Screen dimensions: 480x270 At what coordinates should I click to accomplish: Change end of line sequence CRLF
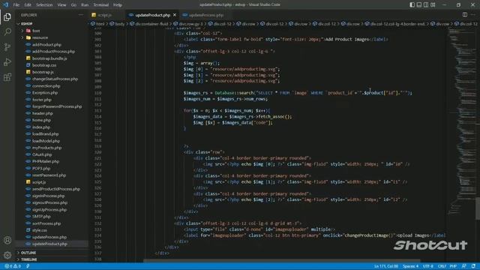(x=442, y=266)
